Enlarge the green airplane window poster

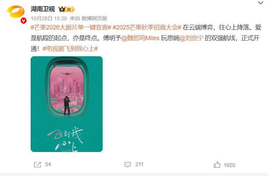tap(67, 104)
